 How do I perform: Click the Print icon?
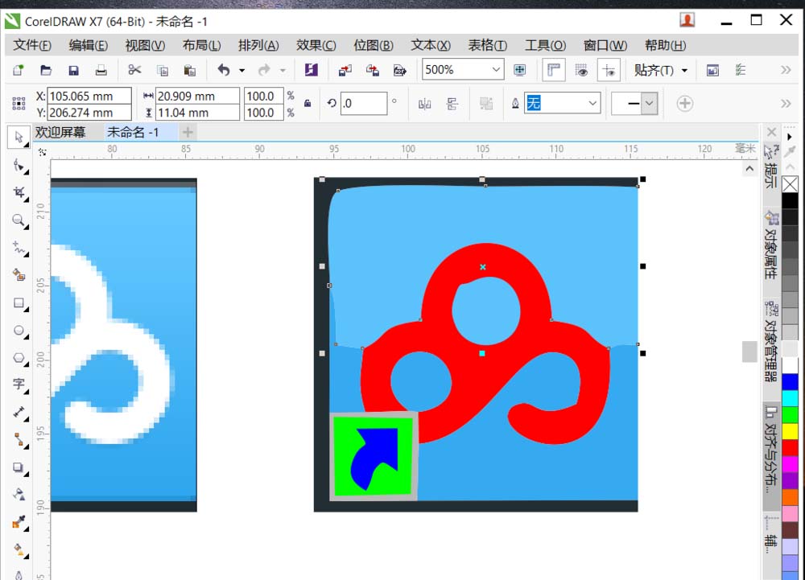tap(101, 70)
